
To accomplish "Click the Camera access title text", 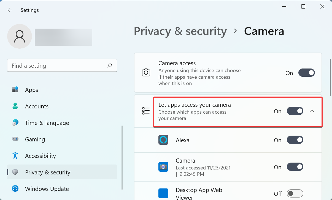I will point(177,63).
